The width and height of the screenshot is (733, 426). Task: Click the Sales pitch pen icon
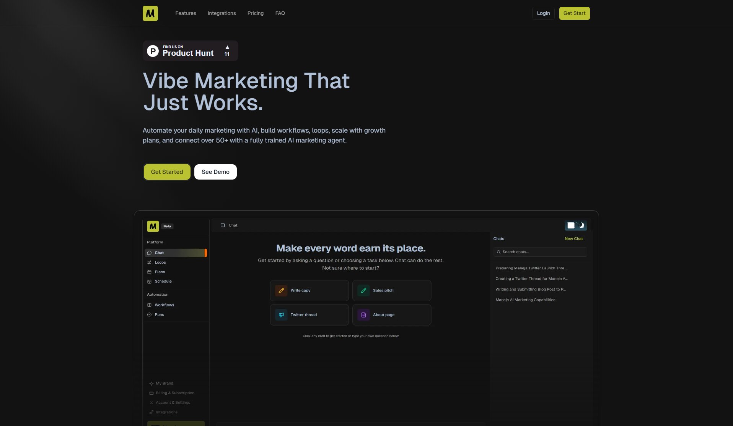[x=363, y=290]
